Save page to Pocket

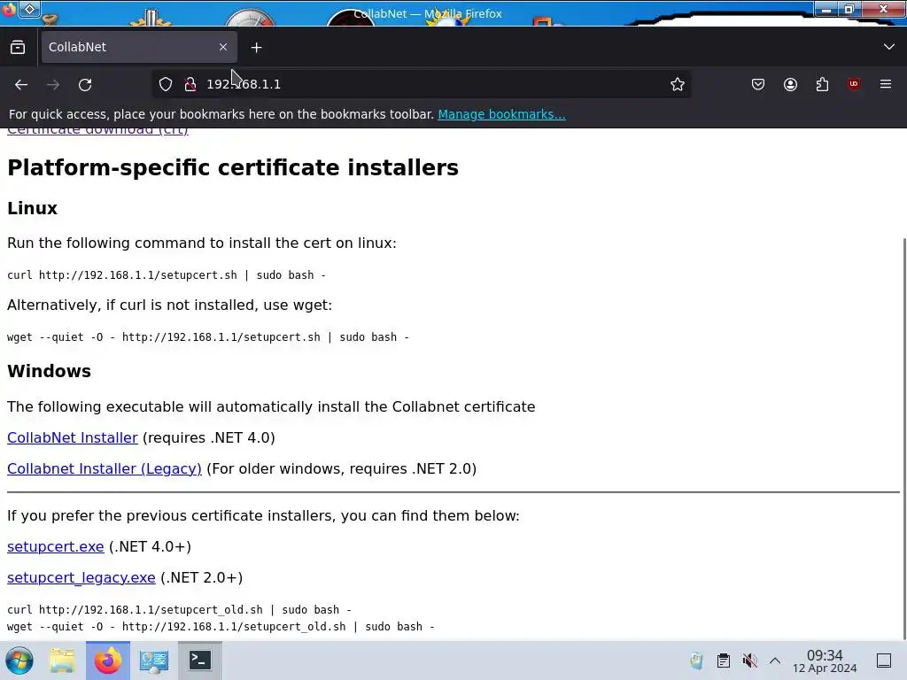click(x=758, y=84)
